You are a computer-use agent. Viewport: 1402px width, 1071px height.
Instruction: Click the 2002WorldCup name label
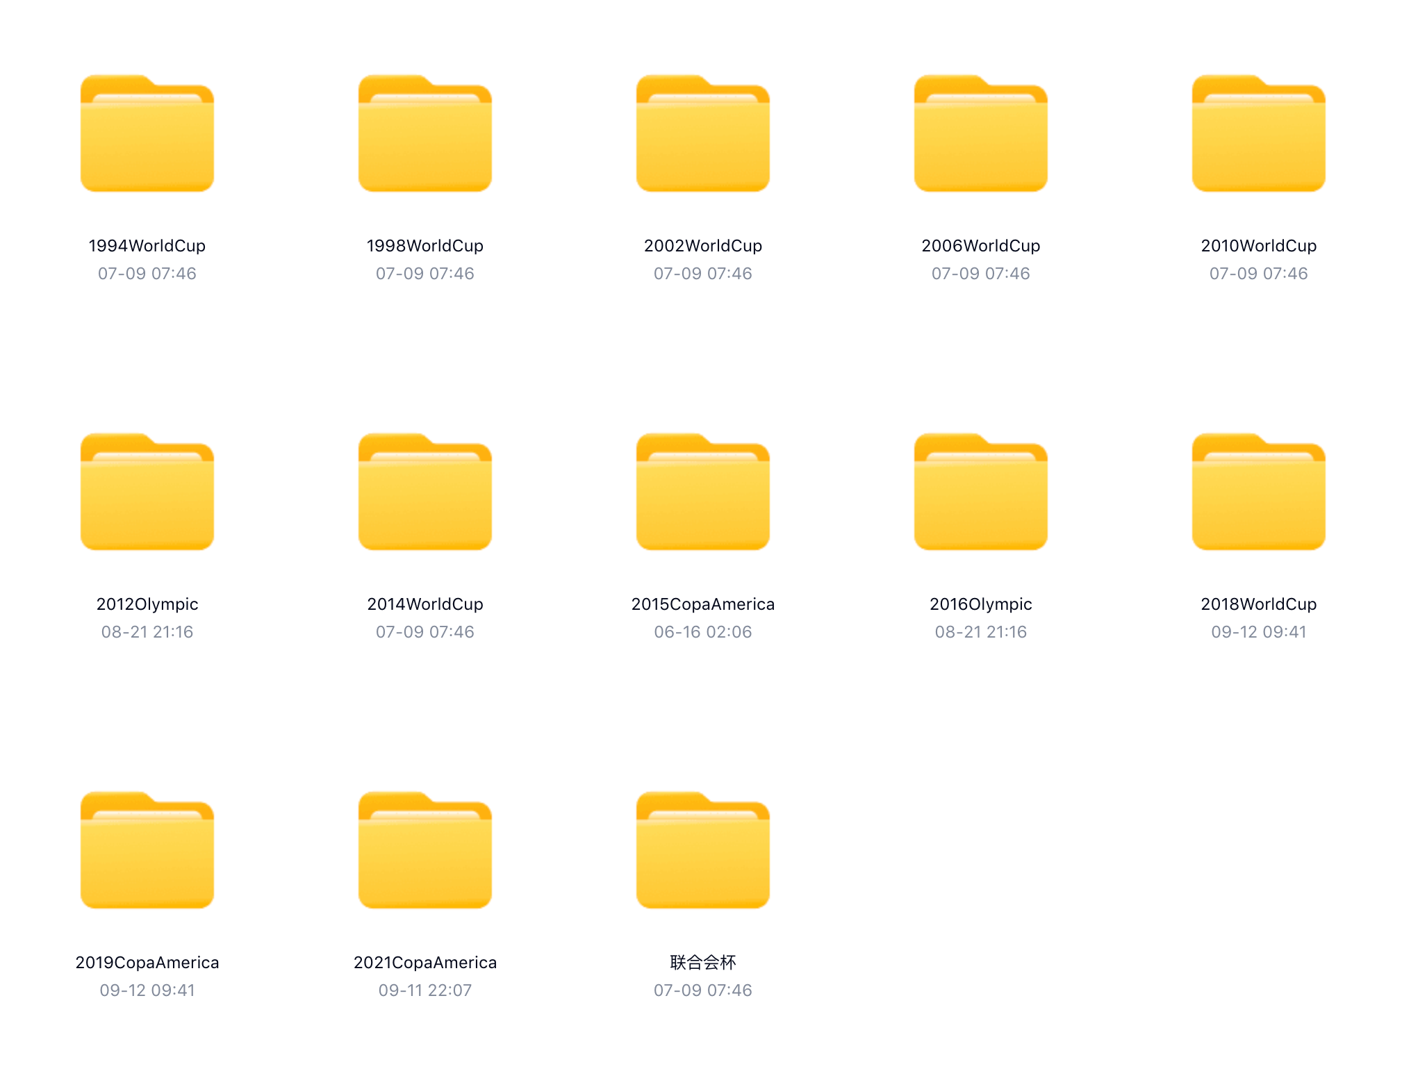703,246
